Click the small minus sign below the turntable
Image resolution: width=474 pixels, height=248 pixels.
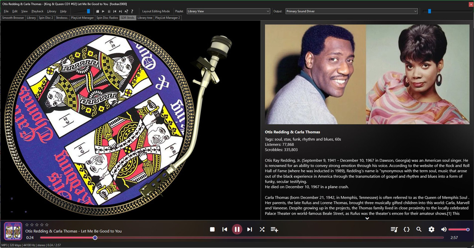12,212
